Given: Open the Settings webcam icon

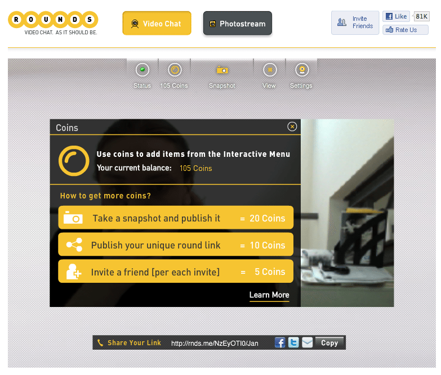Looking at the screenshot, I should (x=302, y=70).
